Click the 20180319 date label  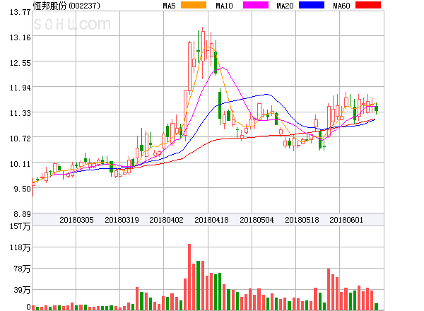click(x=122, y=220)
